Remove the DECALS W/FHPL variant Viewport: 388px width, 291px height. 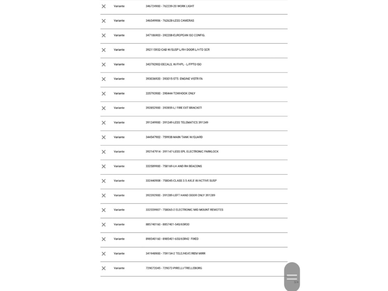tap(103, 64)
